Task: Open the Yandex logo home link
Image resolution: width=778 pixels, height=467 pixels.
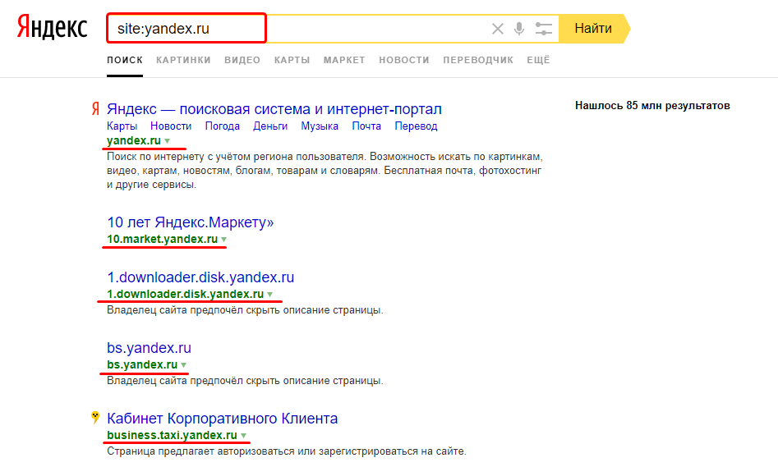Action: click(52, 27)
